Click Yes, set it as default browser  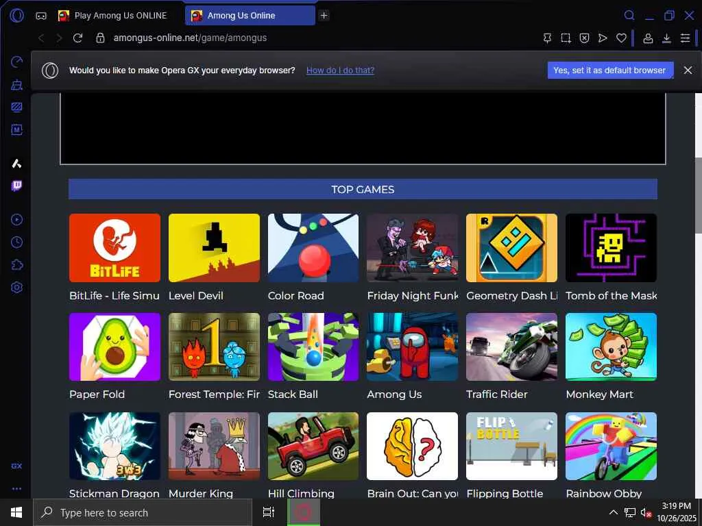(610, 71)
